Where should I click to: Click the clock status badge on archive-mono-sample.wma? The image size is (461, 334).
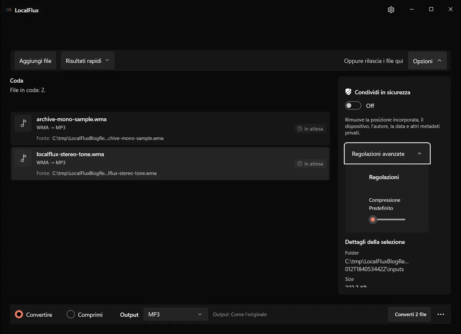point(310,129)
